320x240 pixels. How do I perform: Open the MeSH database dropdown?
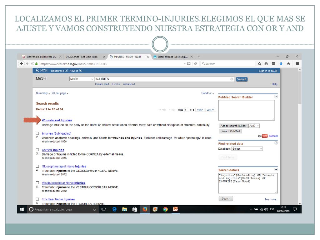coord(82,79)
